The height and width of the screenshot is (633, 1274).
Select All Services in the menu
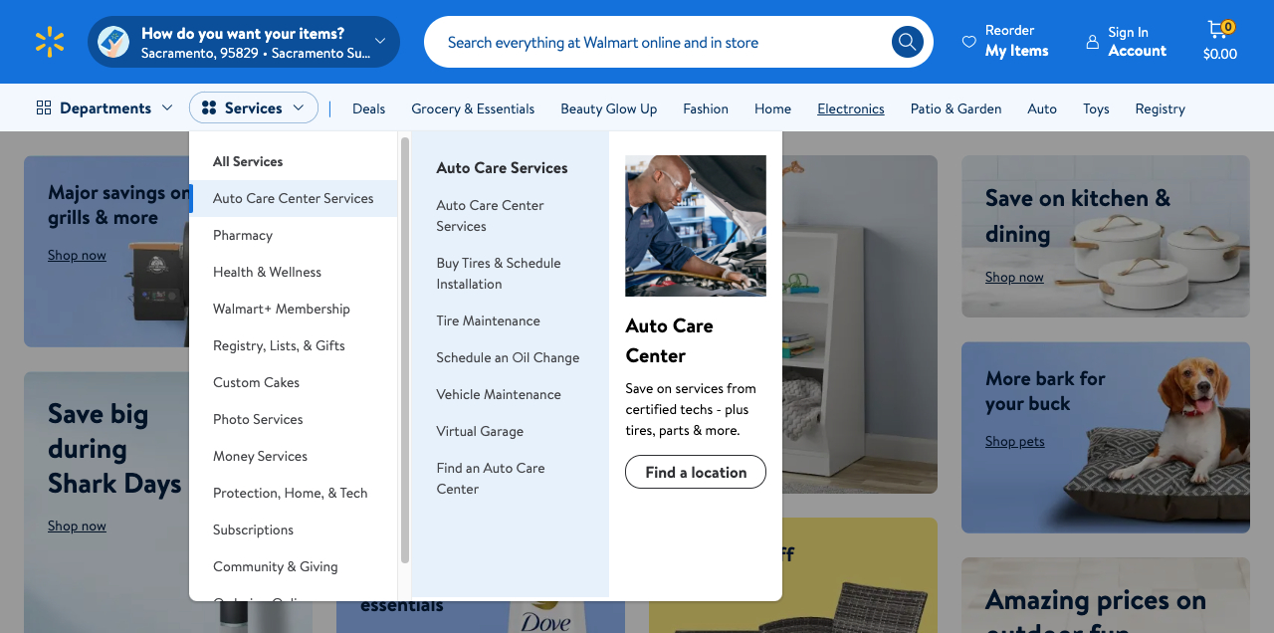coord(248,161)
